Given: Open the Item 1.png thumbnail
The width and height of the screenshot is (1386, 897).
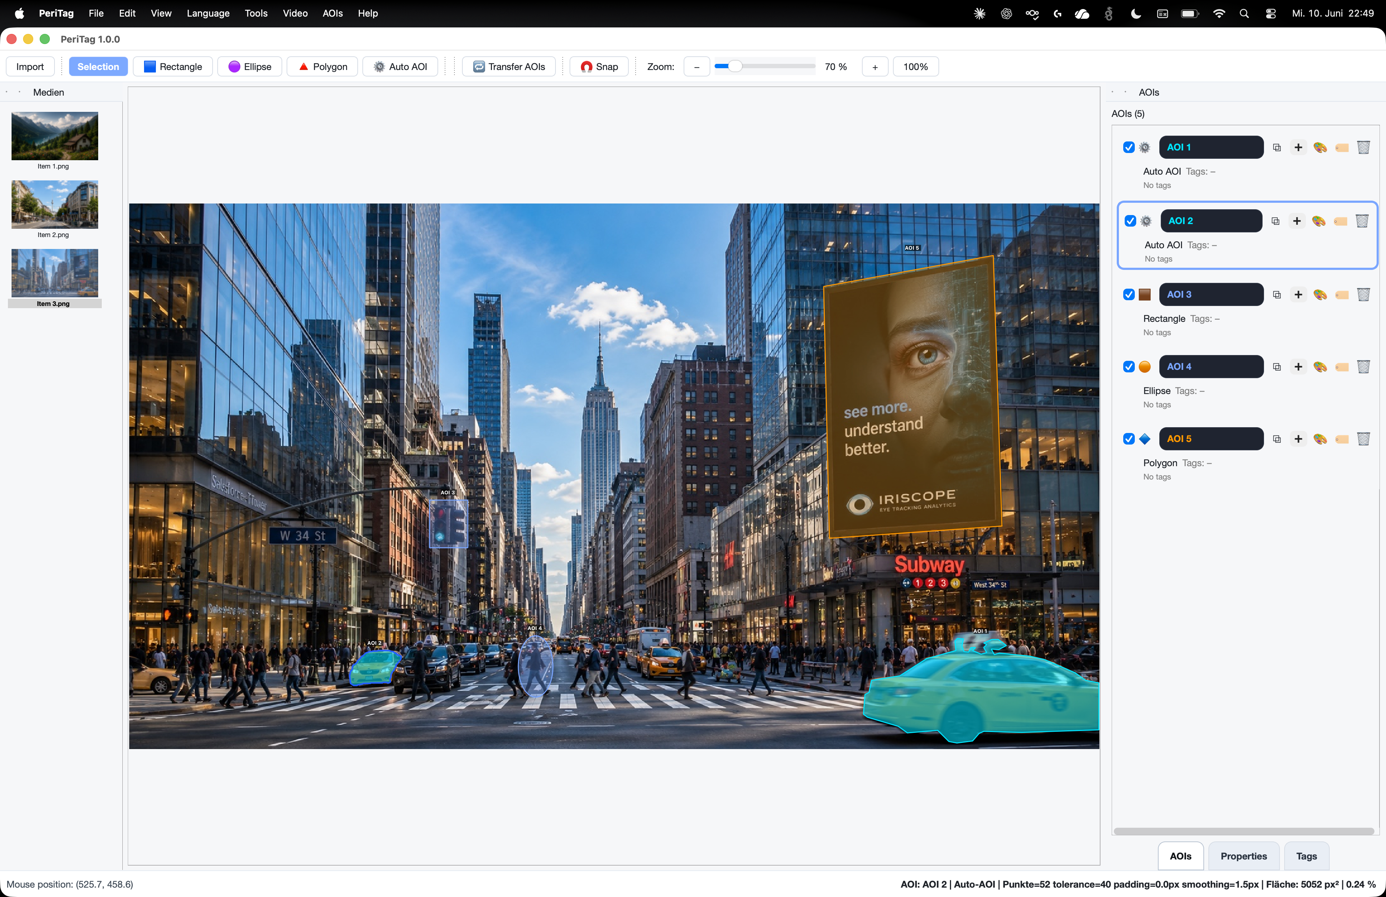Looking at the screenshot, I should coord(55,136).
